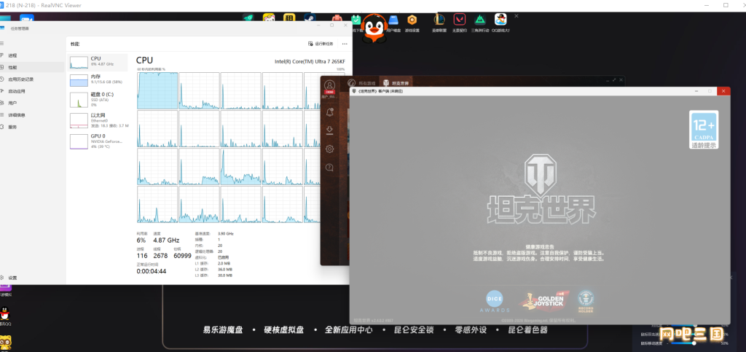The width and height of the screenshot is (746, 352).
Task: Open gear settings in game launcher sidebar
Action: pos(329,149)
